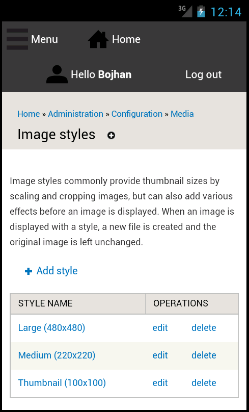Tap the 3G signal indicator
The image size is (249, 412).
click(185, 11)
